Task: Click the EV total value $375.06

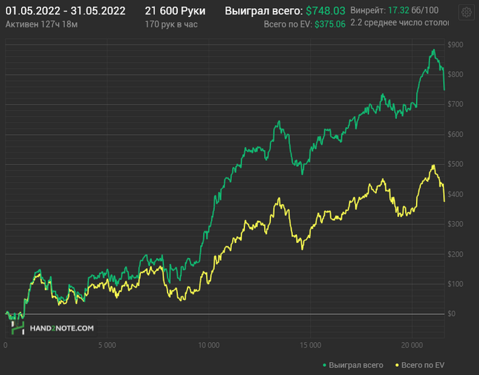Action: point(330,24)
